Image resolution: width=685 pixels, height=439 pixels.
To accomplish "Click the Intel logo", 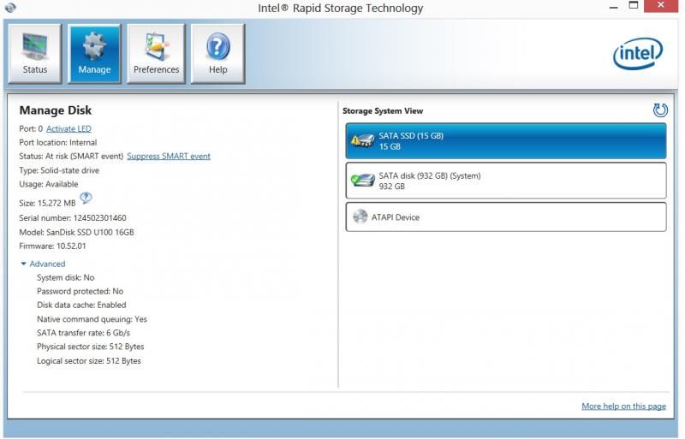I will 638,53.
